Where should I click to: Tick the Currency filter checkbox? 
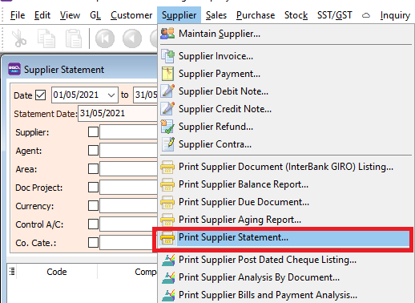tap(93, 206)
